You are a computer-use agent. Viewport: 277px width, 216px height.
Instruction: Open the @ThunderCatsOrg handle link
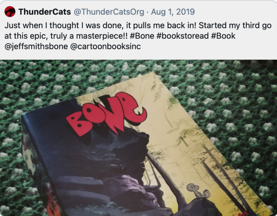109,12
